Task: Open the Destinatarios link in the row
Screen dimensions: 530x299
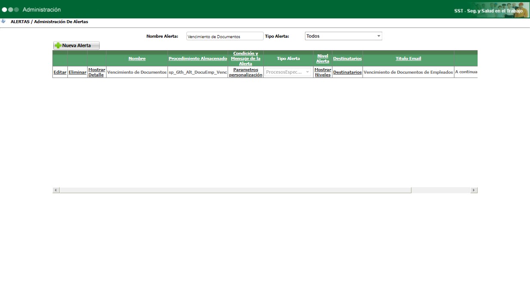Action: [347, 72]
